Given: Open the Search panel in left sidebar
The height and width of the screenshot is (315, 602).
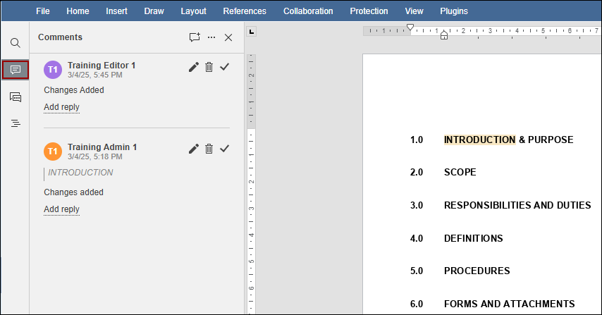Looking at the screenshot, I should 15,43.
